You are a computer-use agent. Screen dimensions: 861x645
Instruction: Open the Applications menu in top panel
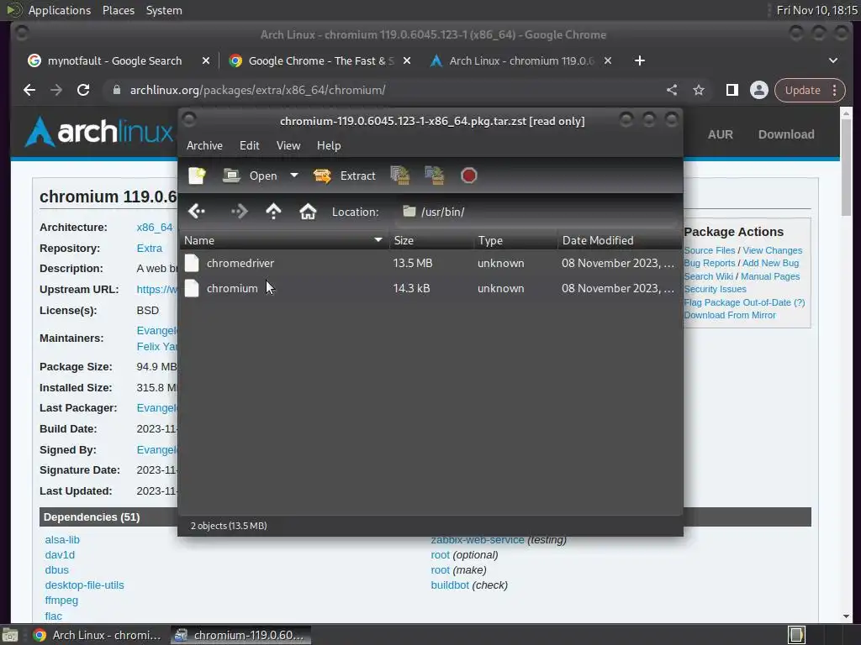point(60,10)
